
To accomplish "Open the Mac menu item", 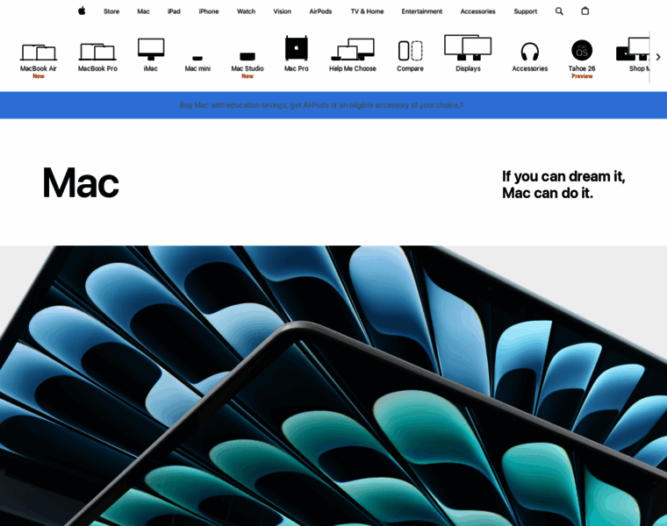I will (143, 11).
